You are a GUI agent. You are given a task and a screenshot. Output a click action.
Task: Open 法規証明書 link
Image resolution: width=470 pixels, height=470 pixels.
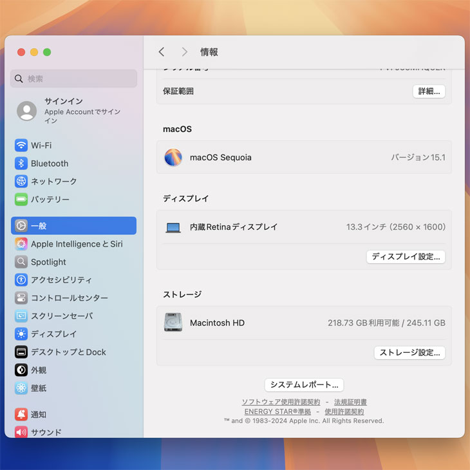pyautogui.click(x=350, y=402)
